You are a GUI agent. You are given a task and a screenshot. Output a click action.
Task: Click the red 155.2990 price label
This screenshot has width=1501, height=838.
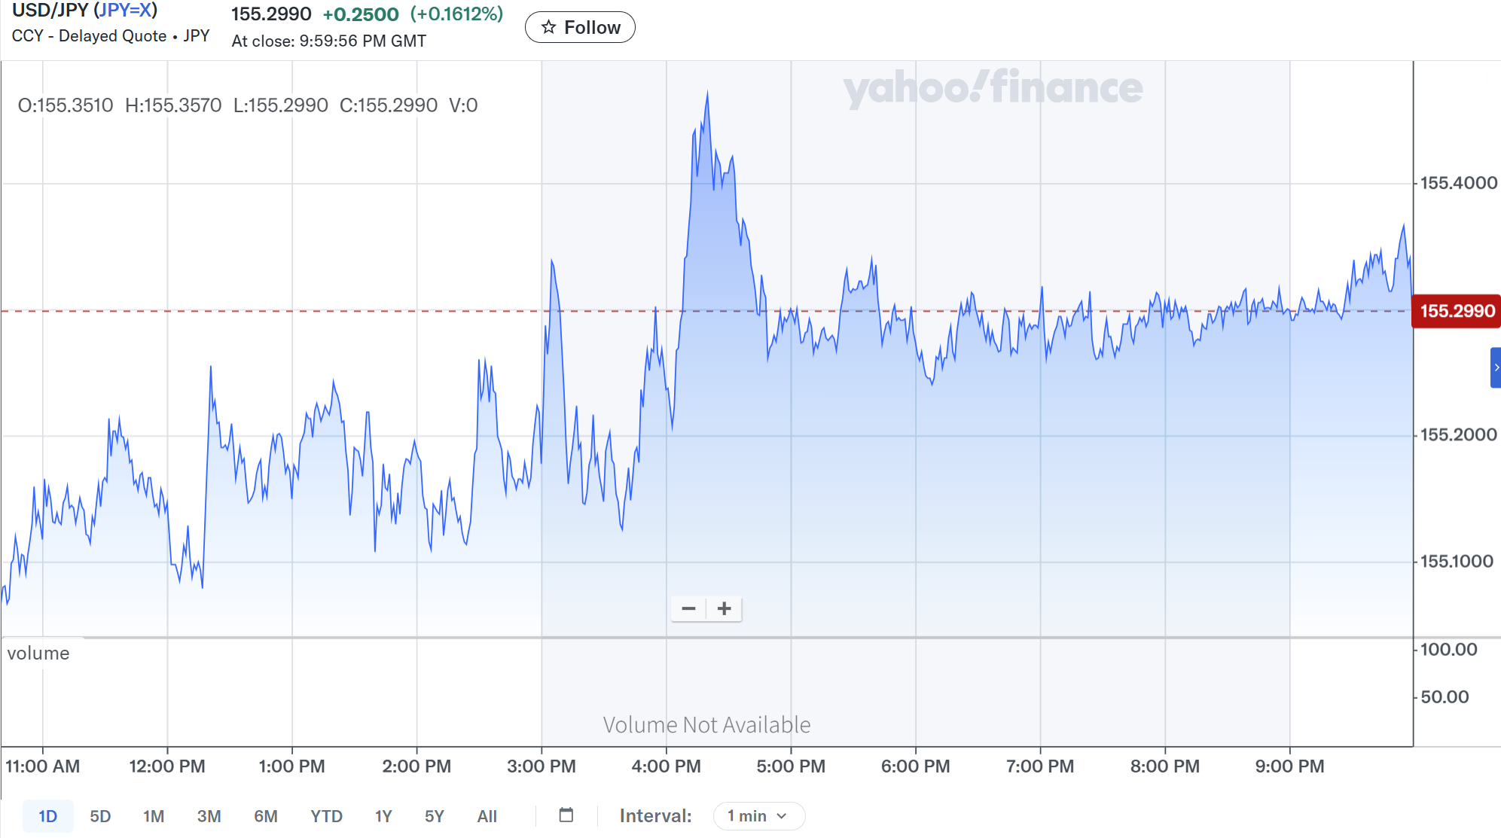(1457, 311)
